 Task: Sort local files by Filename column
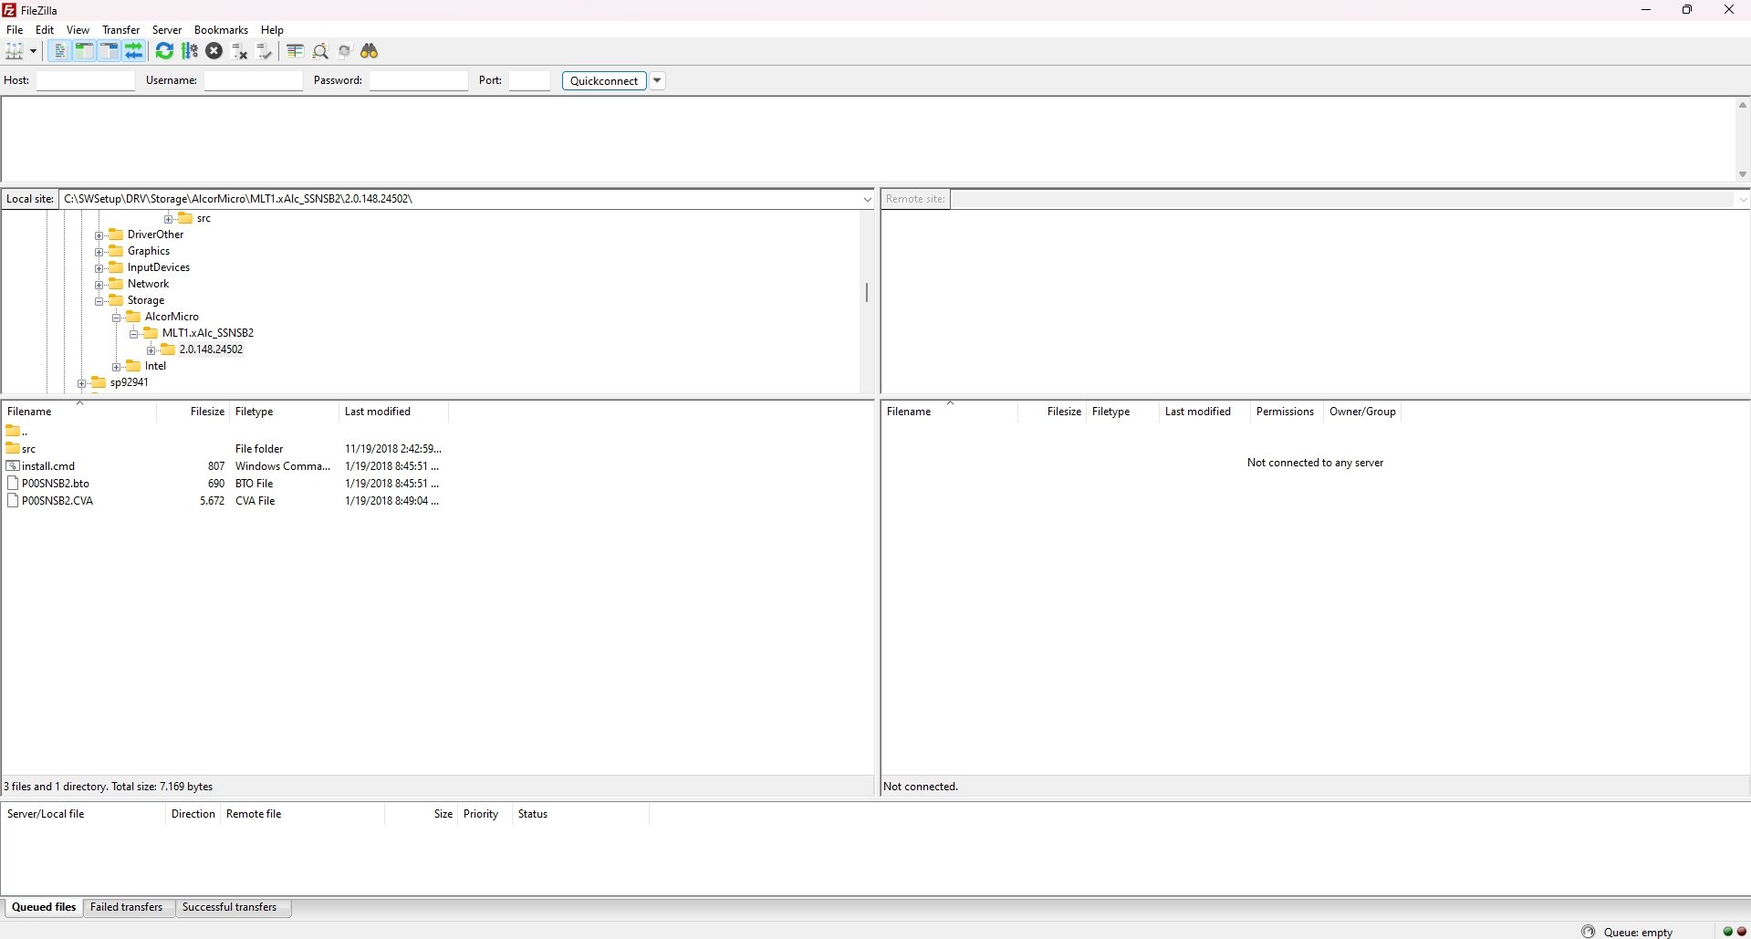pyautogui.click(x=79, y=412)
